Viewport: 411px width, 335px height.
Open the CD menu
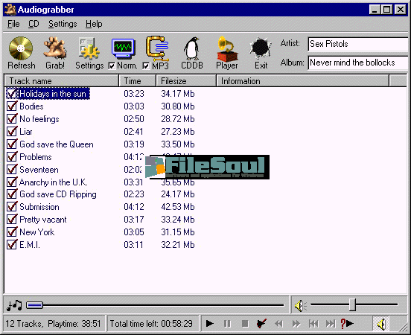click(34, 24)
